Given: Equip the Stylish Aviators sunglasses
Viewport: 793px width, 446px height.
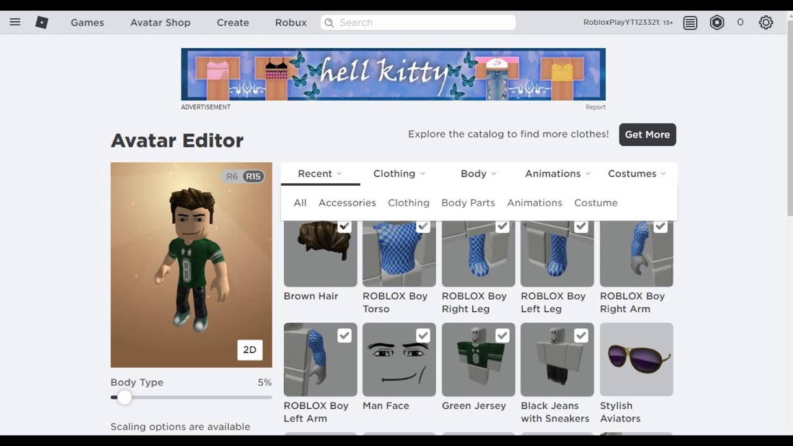Looking at the screenshot, I should pyautogui.click(x=636, y=359).
